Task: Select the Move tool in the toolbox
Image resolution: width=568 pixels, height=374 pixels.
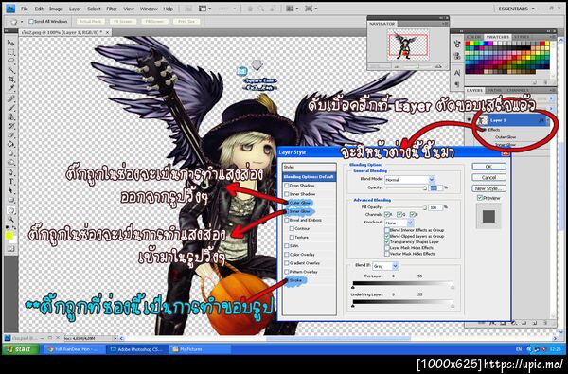Action: (x=11, y=43)
